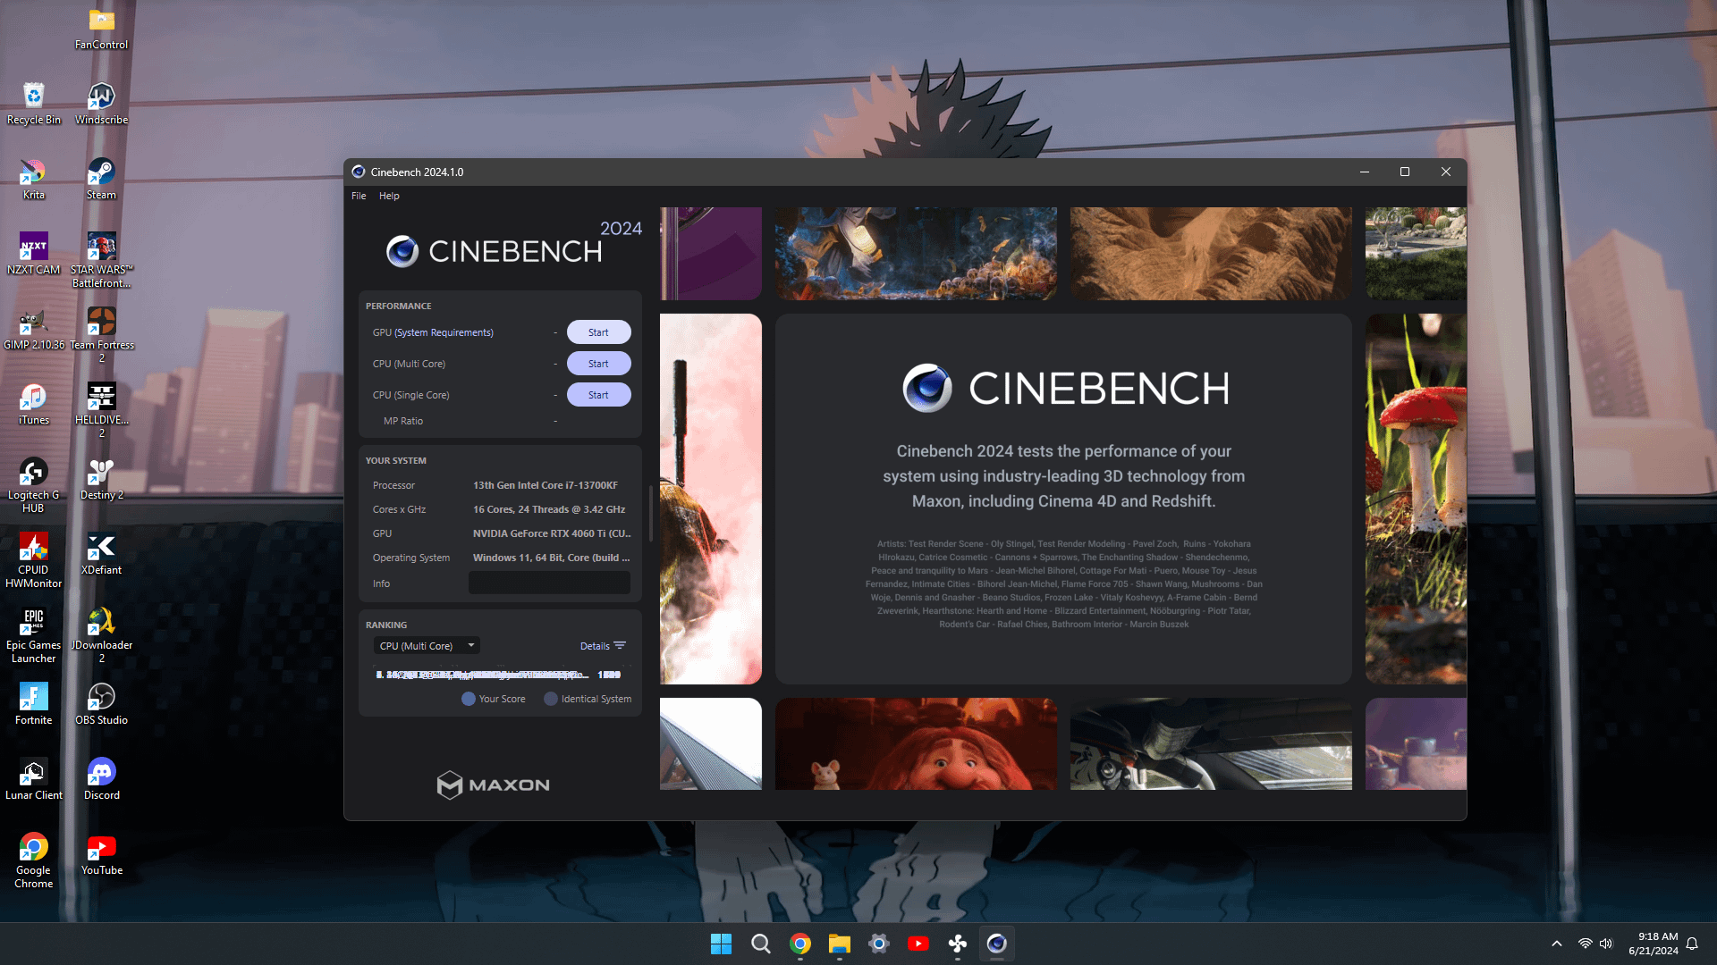The height and width of the screenshot is (965, 1717).
Task: Click the "Windows 11, 64 Bit, Core" value
Action: point(551,558)
